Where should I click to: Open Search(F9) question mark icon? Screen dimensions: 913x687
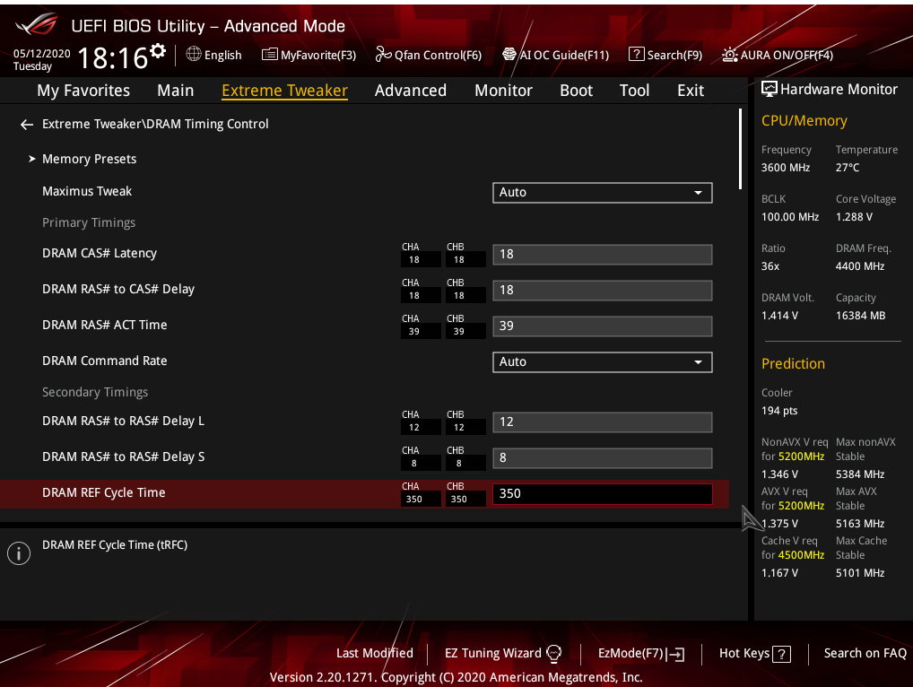(x=637, y=54)
